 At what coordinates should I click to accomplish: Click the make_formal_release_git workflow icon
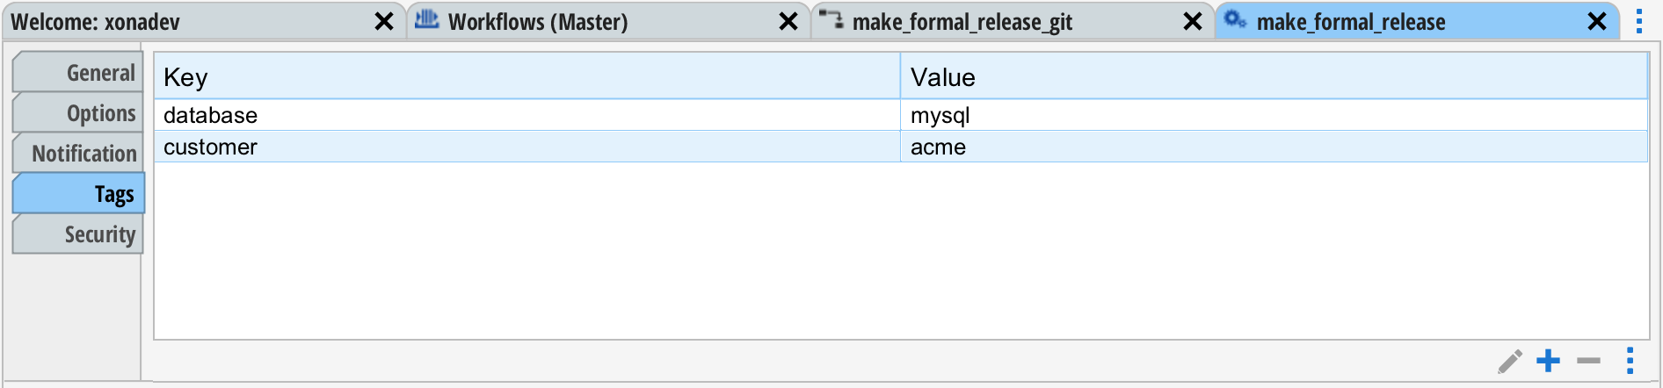[x=831, y=19]
